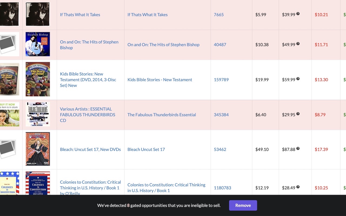The image size is (346, 216).
Task: Click placeholder image in Bleach row
Action: click(8, 149)
